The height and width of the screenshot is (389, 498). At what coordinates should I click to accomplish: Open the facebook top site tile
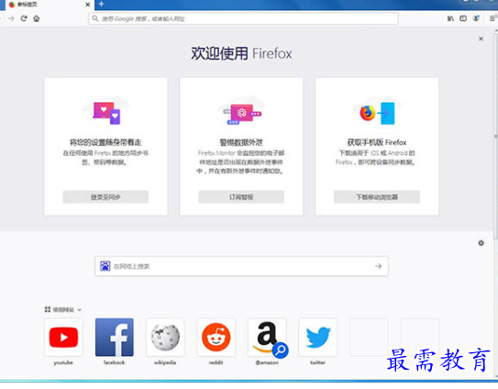coord(115,338)
